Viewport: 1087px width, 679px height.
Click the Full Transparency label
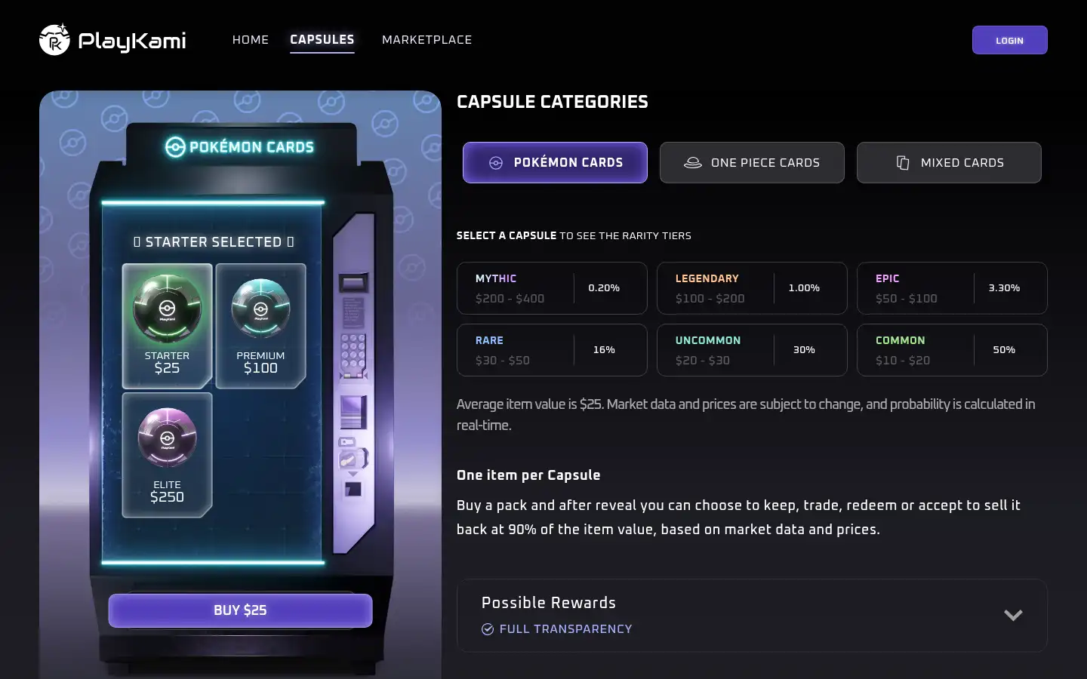pos(565,629)
